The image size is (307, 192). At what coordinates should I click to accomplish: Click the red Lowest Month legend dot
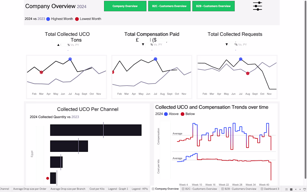(x=77, y=19)
